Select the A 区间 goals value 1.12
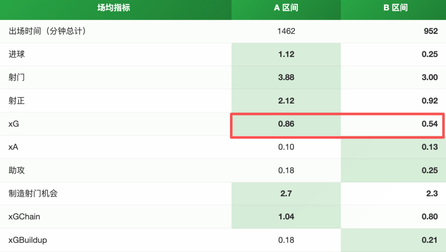 [286, 54]
